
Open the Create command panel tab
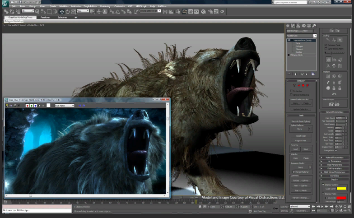click(x=288, y=26)
